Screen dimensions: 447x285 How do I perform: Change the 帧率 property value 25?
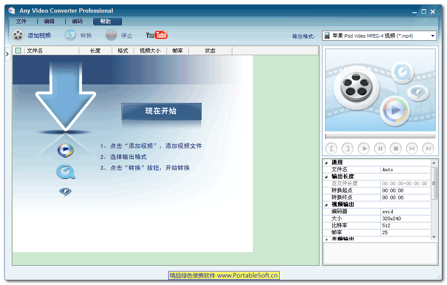405,232
